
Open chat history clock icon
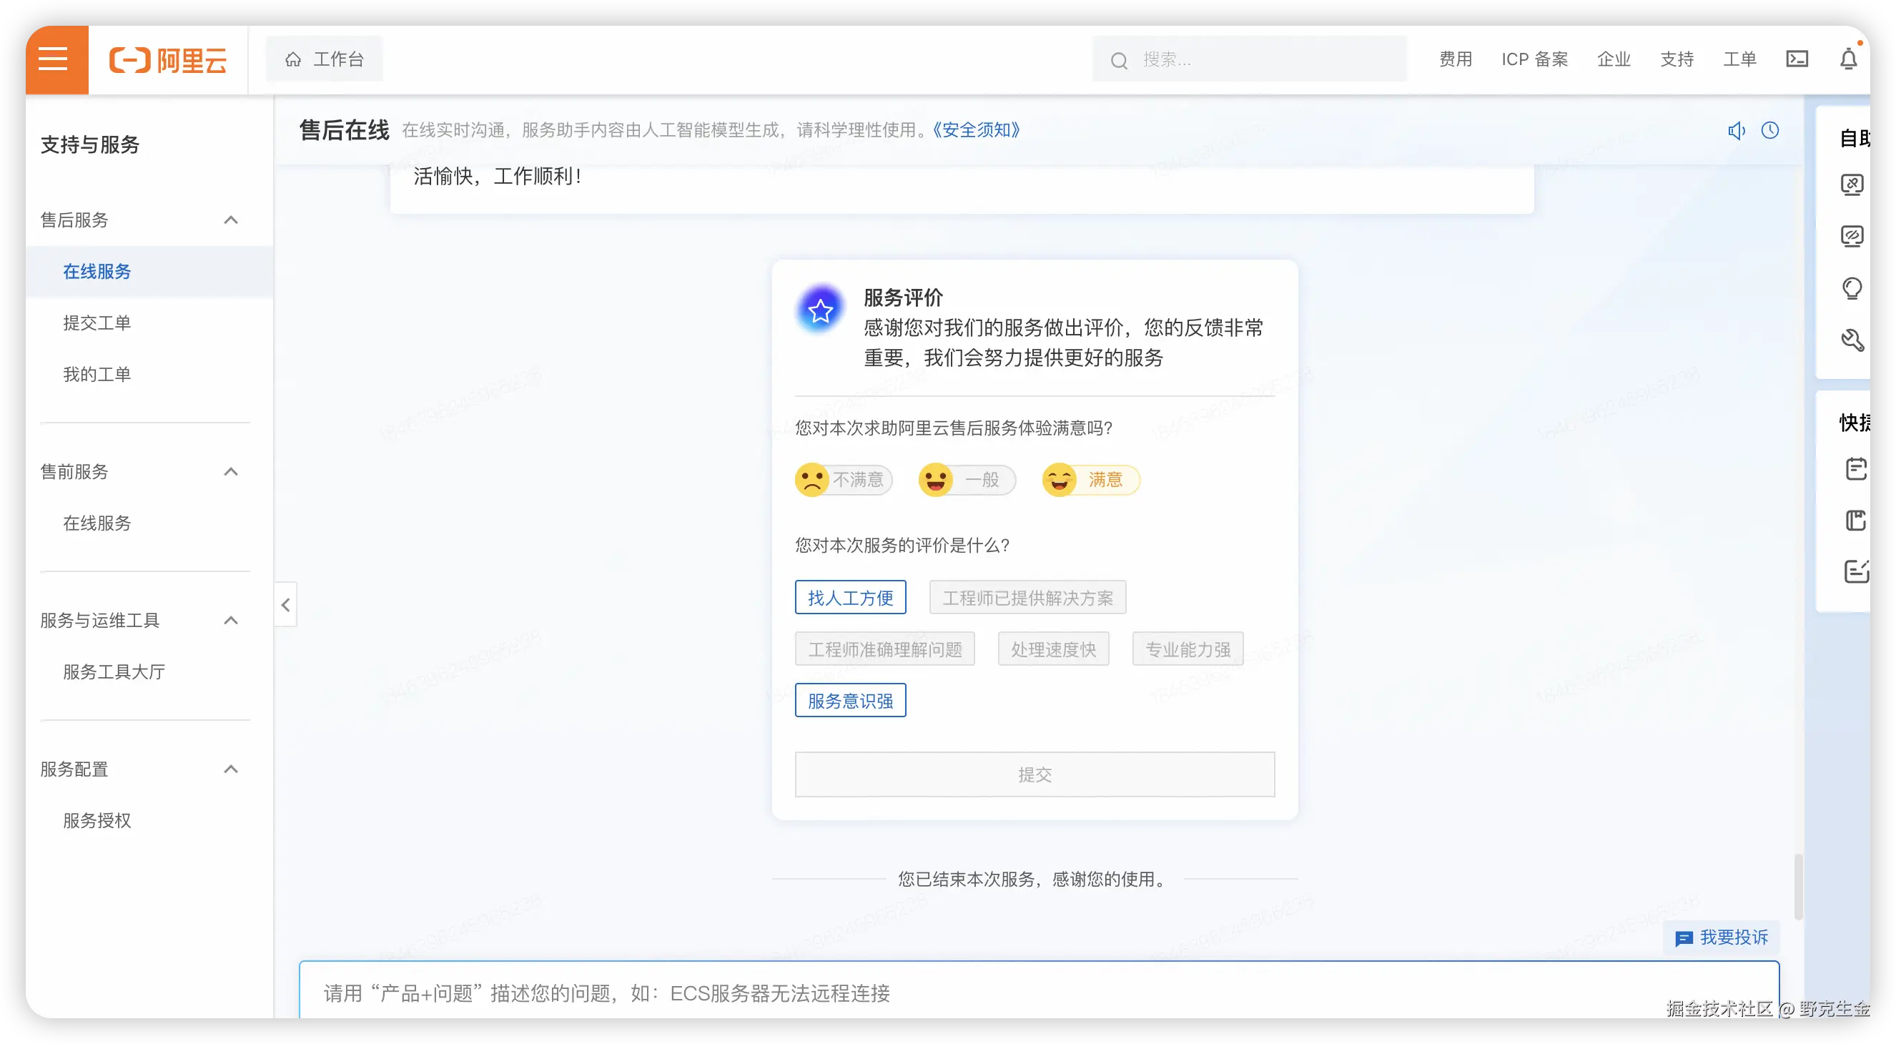pos(1770,130)
